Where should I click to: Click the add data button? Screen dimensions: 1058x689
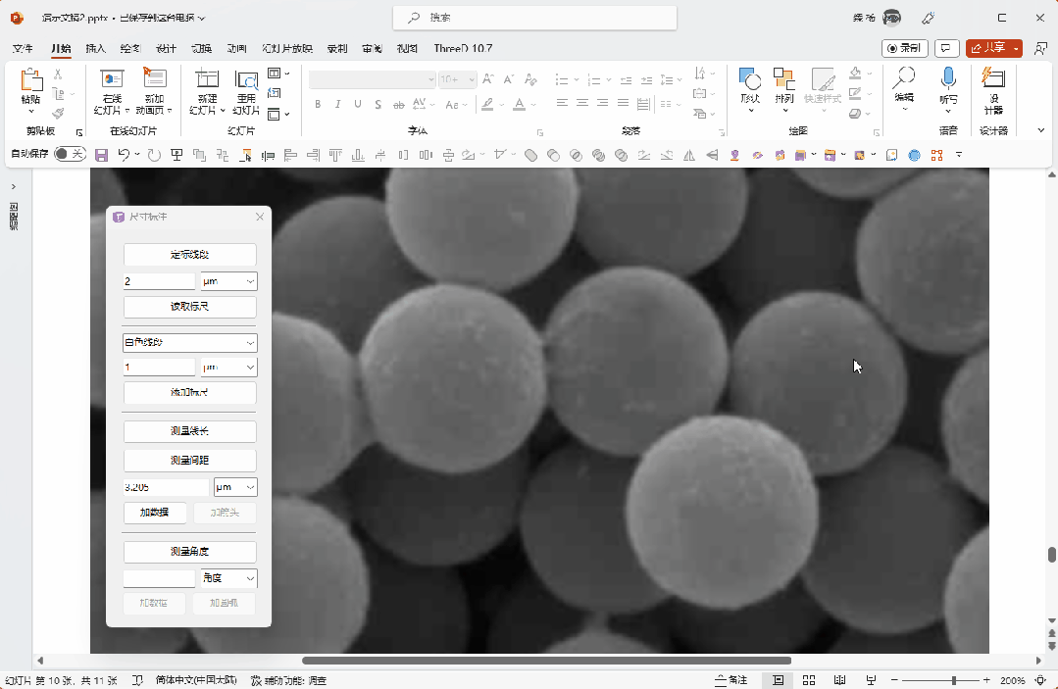pos(155,513)
